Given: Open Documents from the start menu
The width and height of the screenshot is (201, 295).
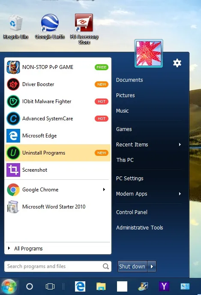Looking at the screenshot, I should [x=129, y=80].
